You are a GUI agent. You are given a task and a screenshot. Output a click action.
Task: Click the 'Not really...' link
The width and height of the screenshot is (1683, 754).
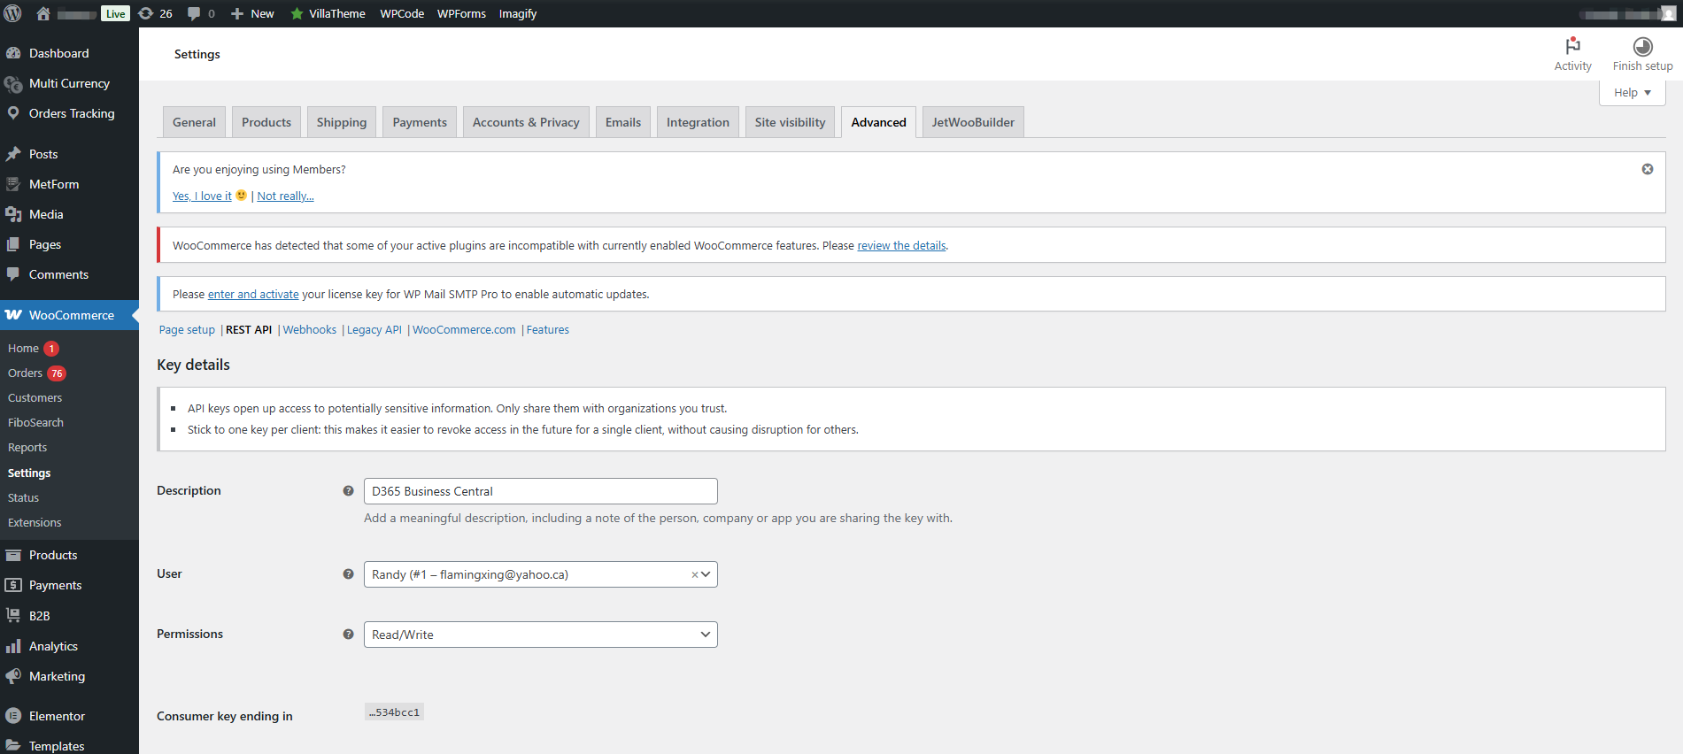(x=285, y=196)
